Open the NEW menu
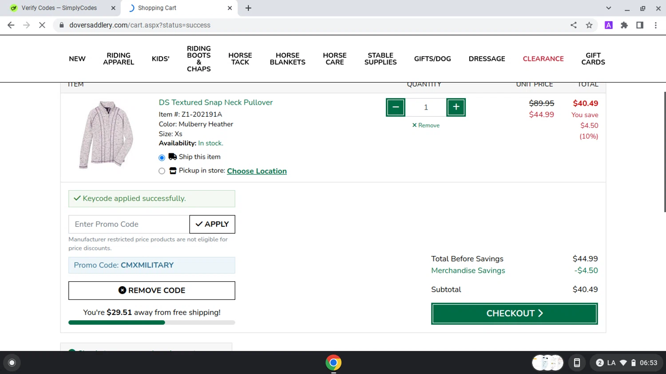This screenshot has height=374, width=666. tap(77, 59)
